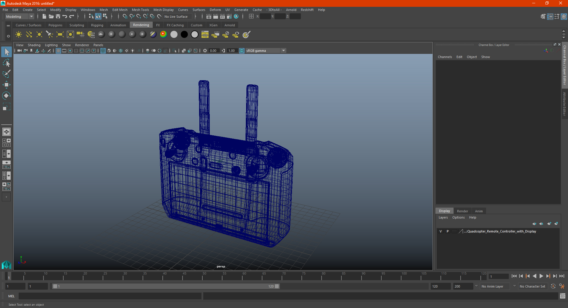Image resolution: width=568 pixels, height=308 pixels.
Task: Switch to the Polygons shelf tab
Action: coord(55,25)
